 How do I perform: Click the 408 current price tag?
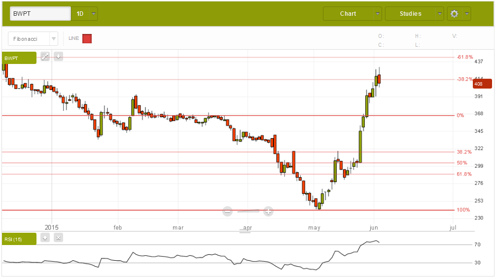(482, 84)
